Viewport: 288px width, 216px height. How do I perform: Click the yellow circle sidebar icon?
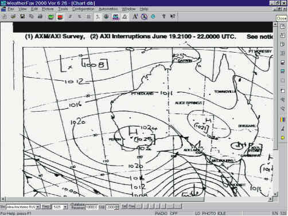[282, 138]
